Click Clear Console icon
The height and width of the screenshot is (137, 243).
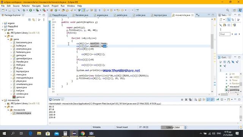pyautogui.click(x=196, y=100)
